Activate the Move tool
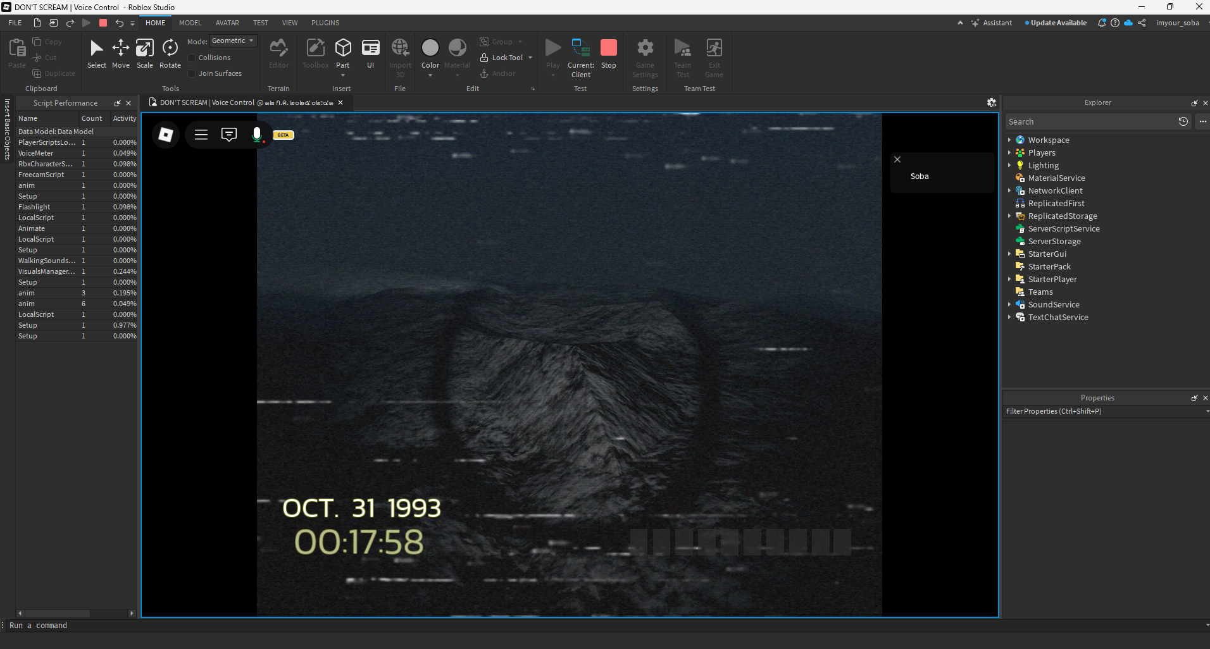This screenshot has height=649, width=1210. [x=120, y=54]
